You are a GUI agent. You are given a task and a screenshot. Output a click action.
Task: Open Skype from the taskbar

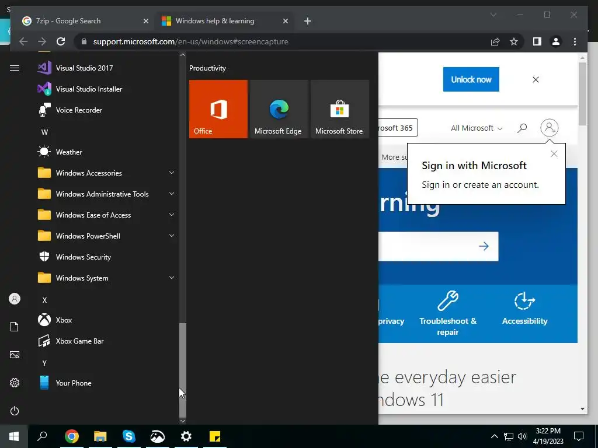coord(129,436)
